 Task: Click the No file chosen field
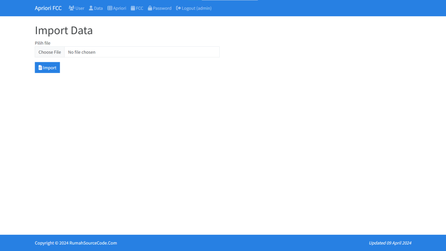142,52
